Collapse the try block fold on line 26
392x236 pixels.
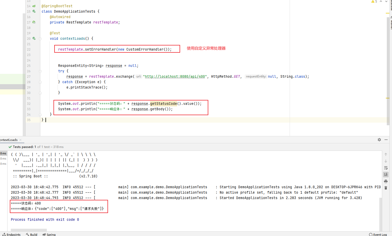40,71
